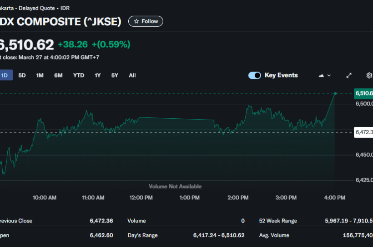The width and height of the screenshot is (373, 247).
Task: Choose the All range tab
Action: 132,75
